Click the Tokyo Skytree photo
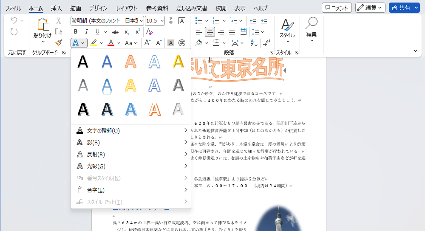The height and width of the screenshot is (231, 425). (x=278, y=218)
